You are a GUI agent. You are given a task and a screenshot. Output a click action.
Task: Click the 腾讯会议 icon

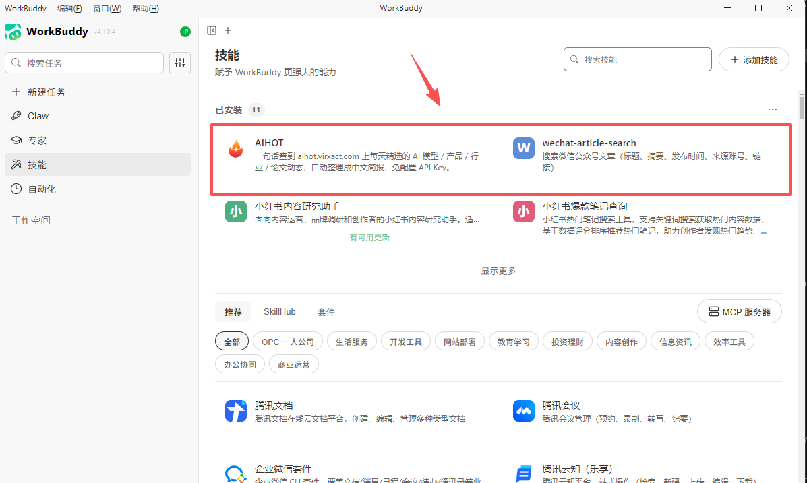coord(523,411)
